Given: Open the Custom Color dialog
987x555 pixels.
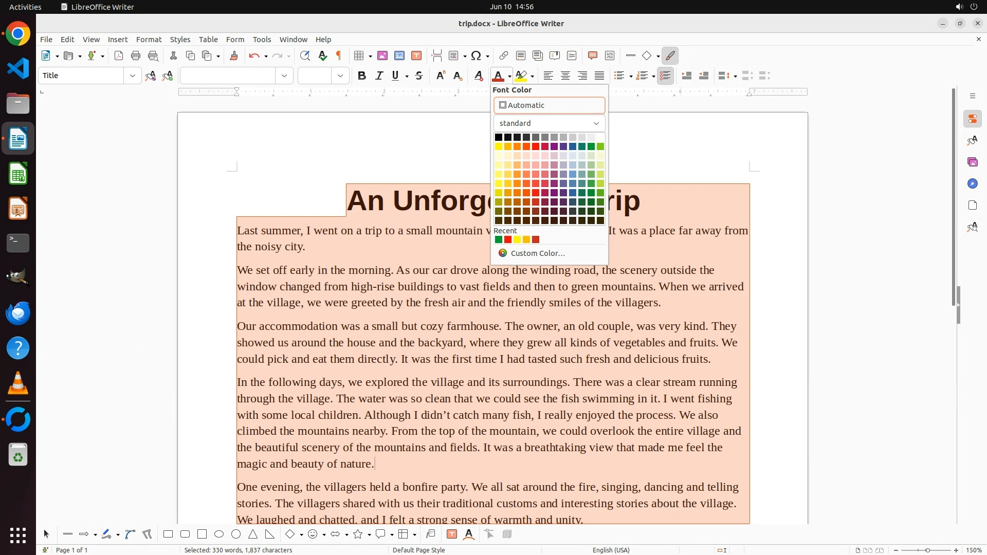Looking at the screenshot, I should click(x=537, y=253).
